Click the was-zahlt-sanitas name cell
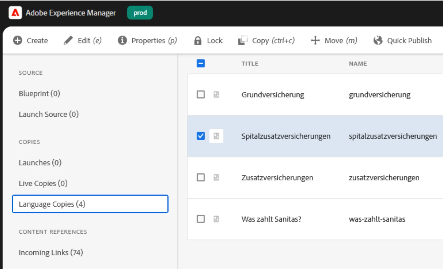Viewport: 443px width, 269px height. 377,219
